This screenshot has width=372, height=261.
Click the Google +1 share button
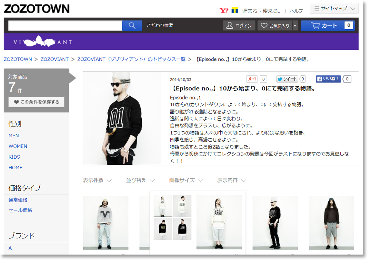pyautogui.click(x=252, y=79)
